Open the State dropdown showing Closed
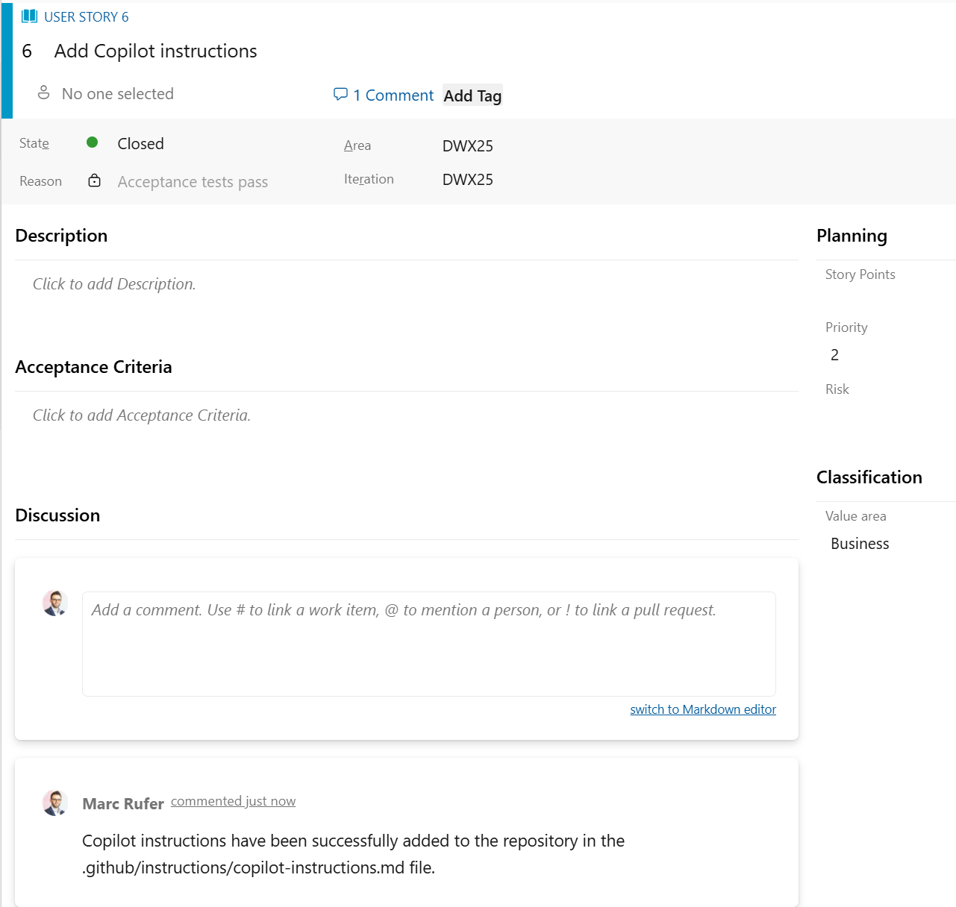The width and height of the screenshot is (956, 907). tap(140, 143)
